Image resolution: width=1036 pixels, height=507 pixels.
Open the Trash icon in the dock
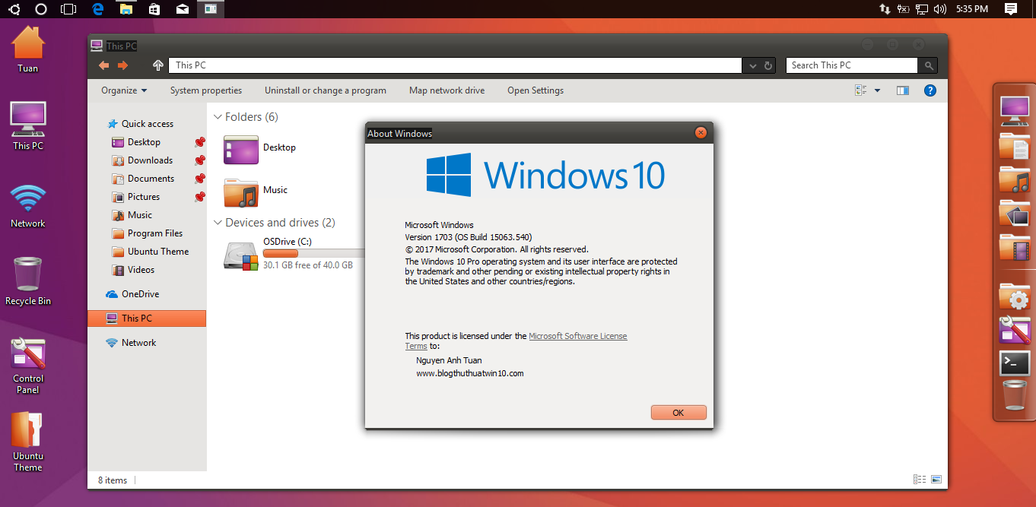(x=1015, y=395)
